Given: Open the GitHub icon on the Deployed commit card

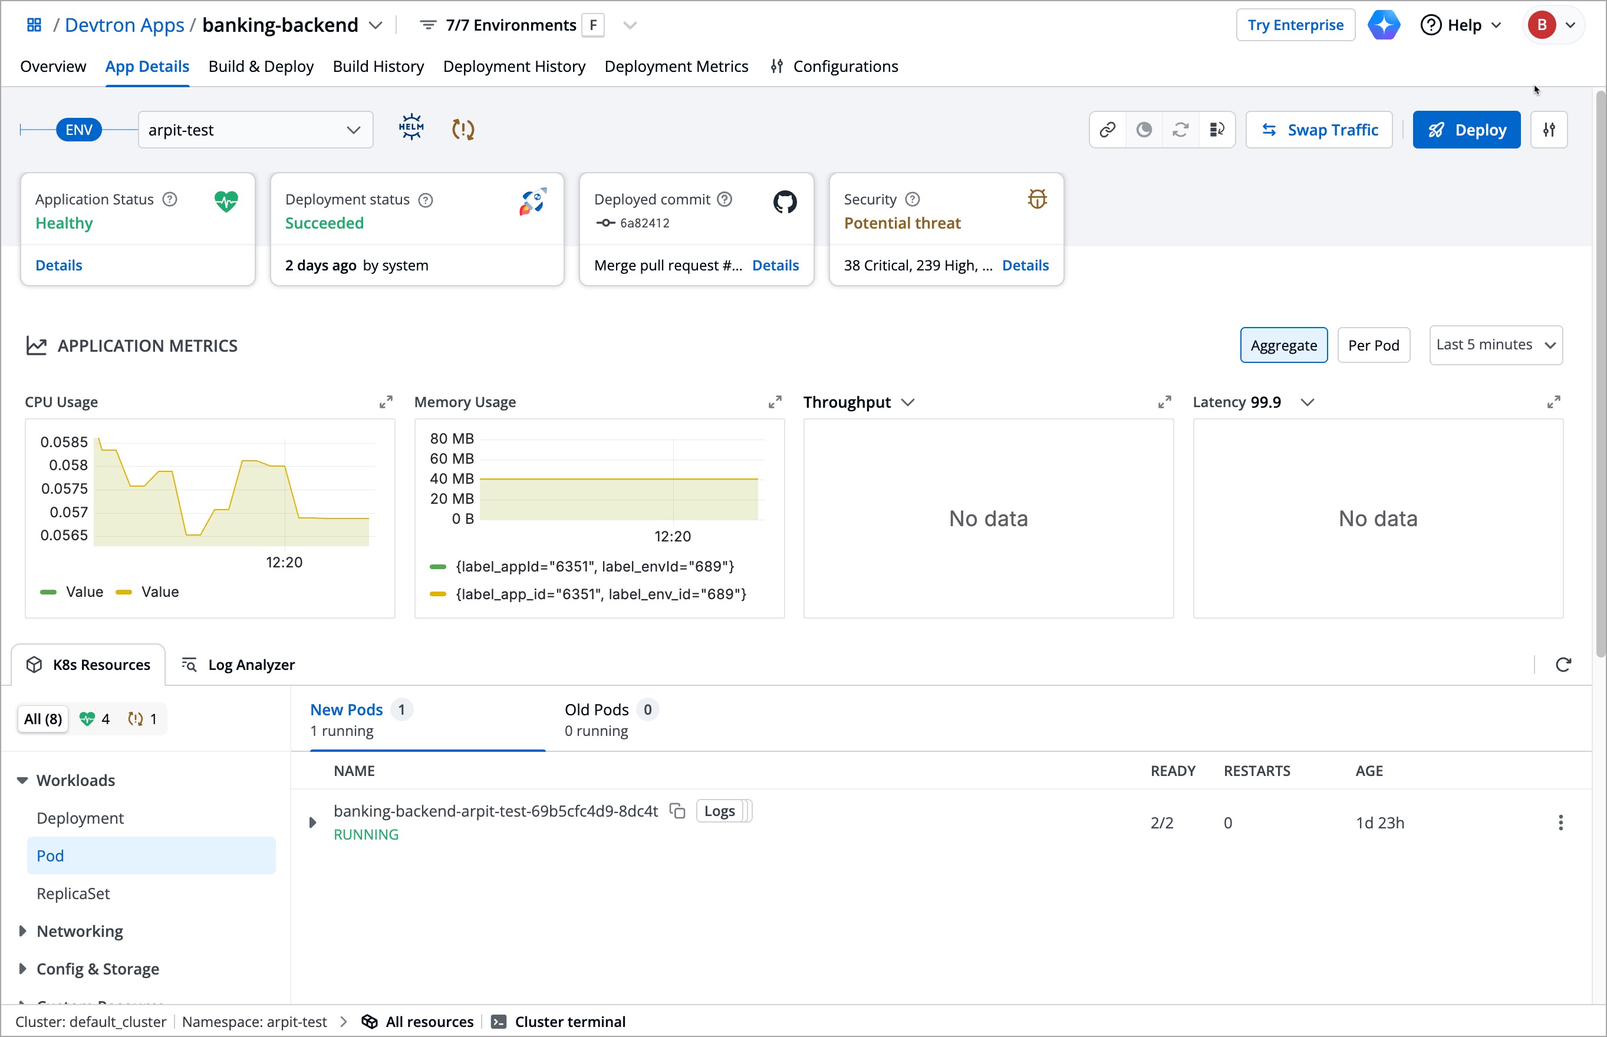Looking at the screenshot, I should pyautogui.click(x=784, y=202).
